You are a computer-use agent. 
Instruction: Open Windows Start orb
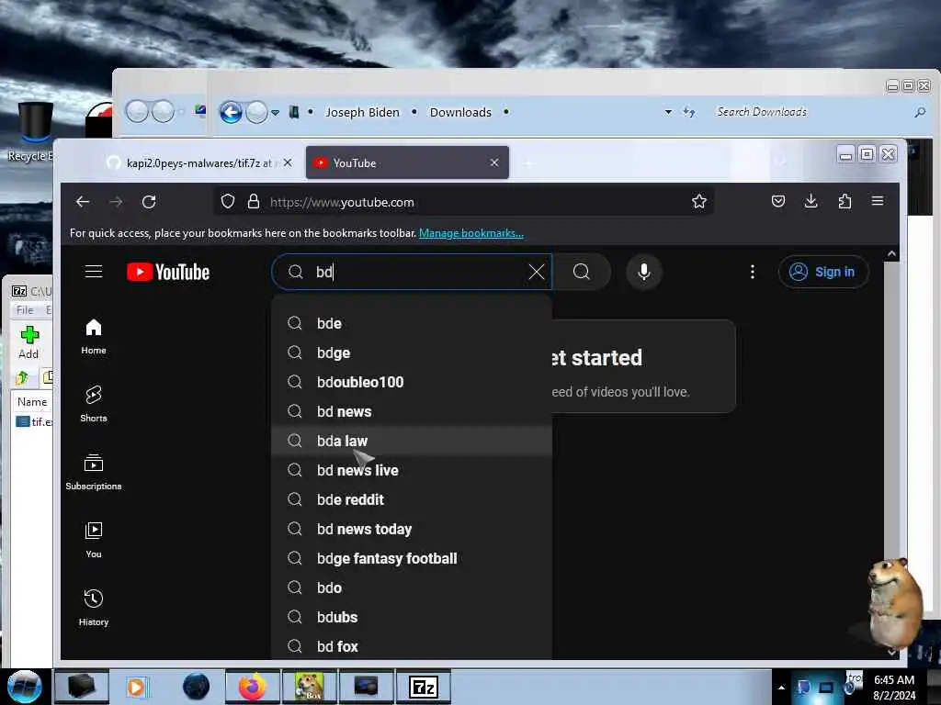24,687
